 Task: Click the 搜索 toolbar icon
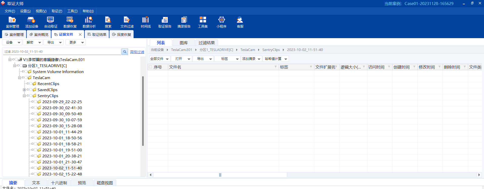[x=108, y=22]
